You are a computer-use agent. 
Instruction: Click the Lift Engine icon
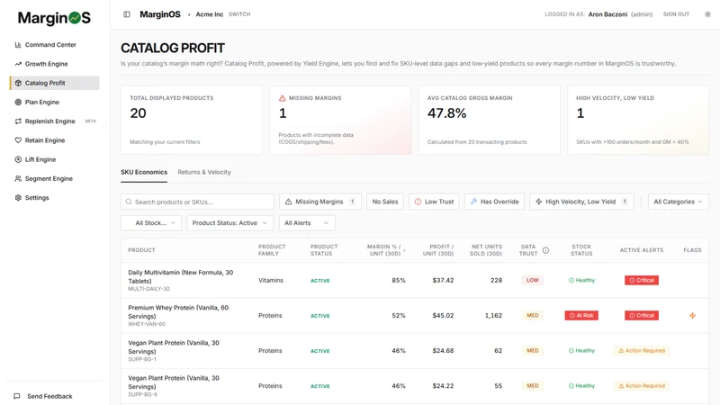click(x=18, y=159)
